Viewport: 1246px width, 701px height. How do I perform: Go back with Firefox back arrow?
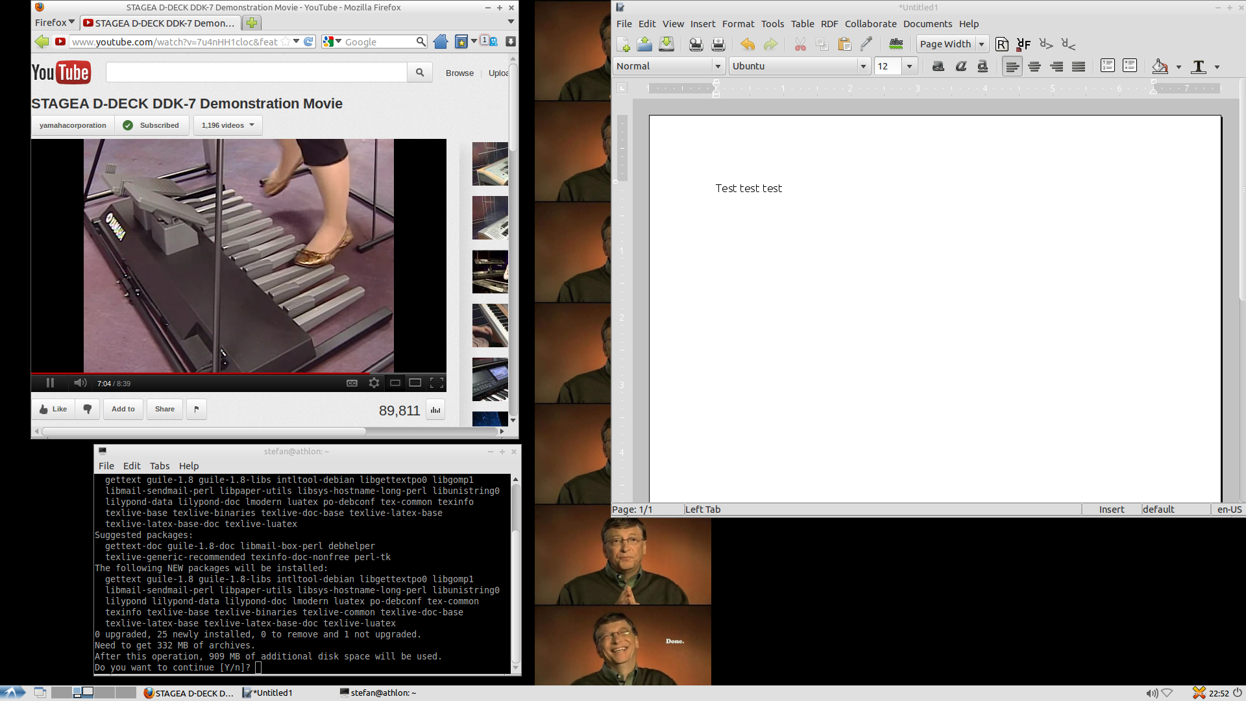point(42,42)
